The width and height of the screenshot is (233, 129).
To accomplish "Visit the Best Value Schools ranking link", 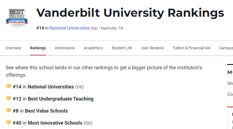I will click(46, 111).
